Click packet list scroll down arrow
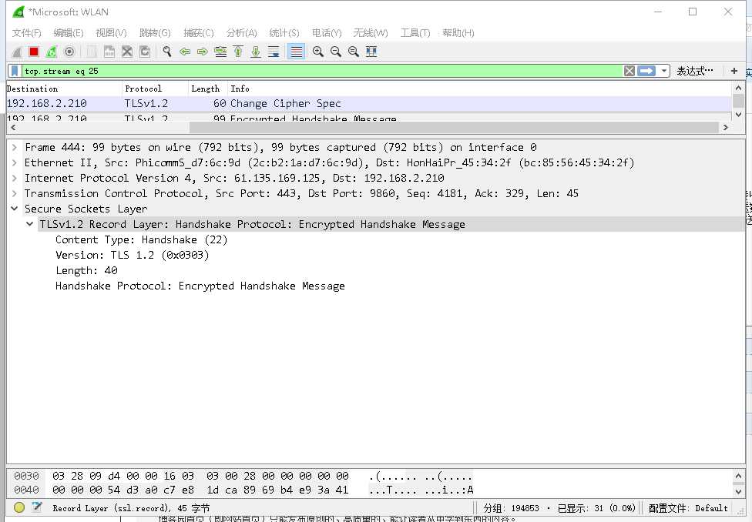The image size is (752, 522). (x=738, y=115)
